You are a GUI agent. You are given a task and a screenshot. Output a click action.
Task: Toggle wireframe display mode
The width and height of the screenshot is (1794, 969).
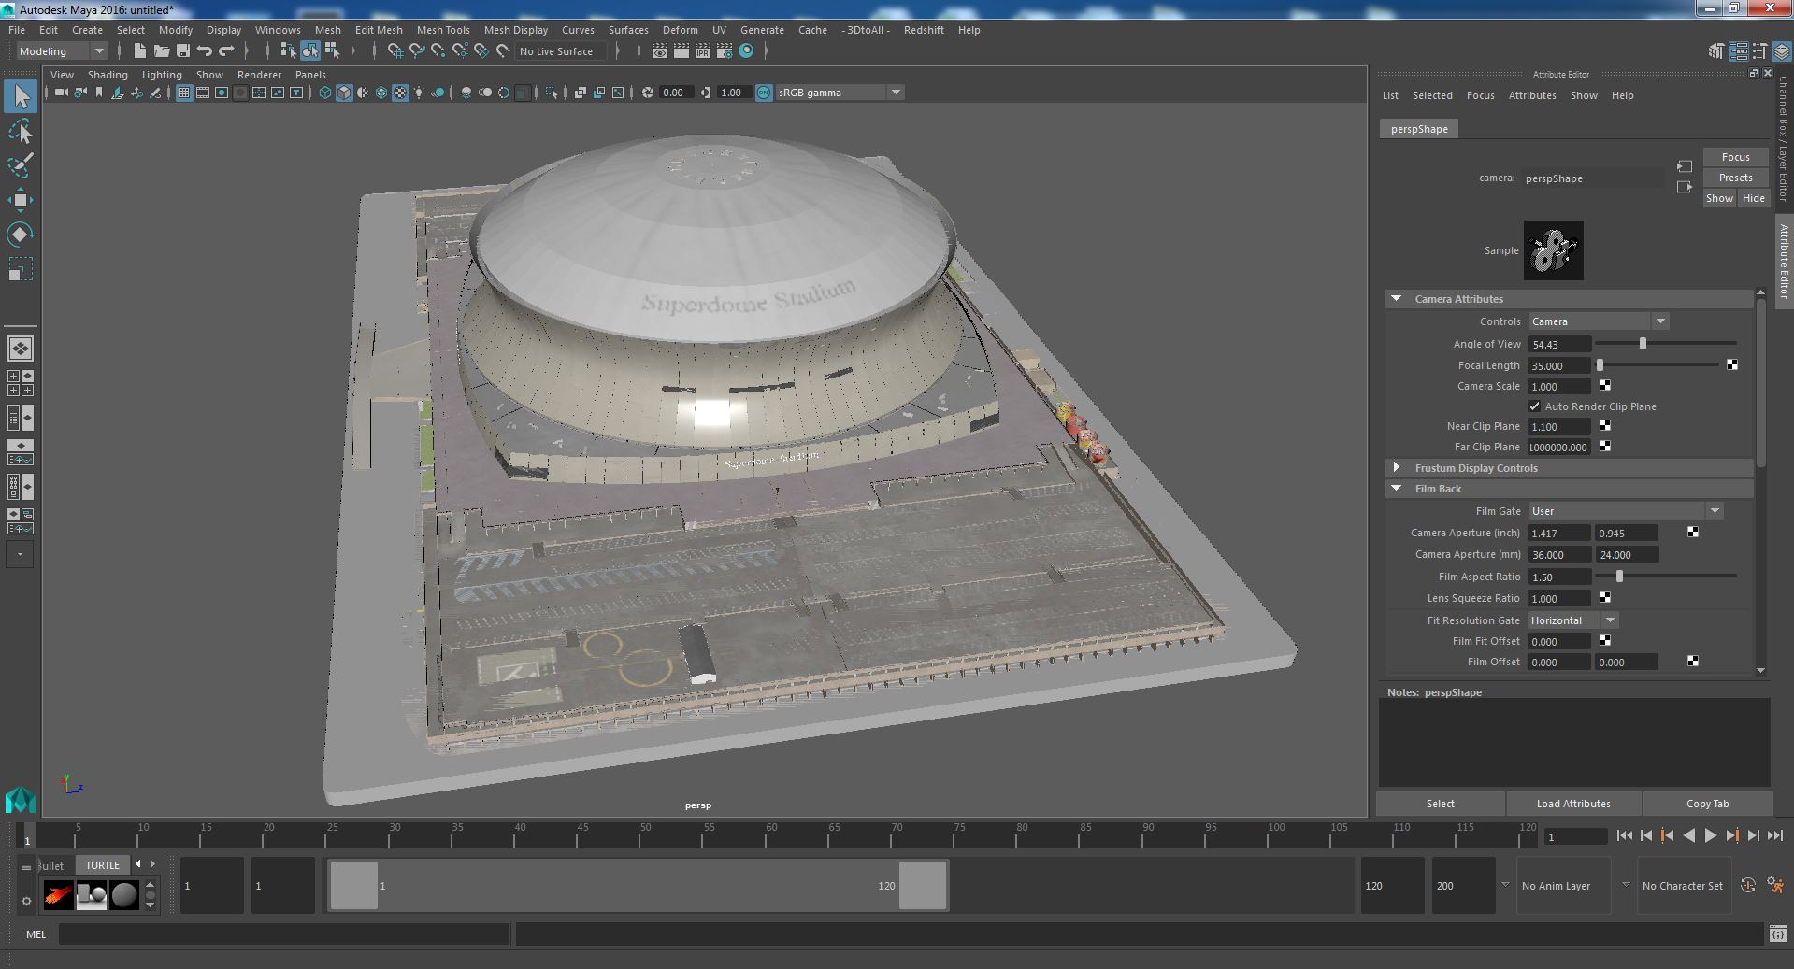pos(325,93)
